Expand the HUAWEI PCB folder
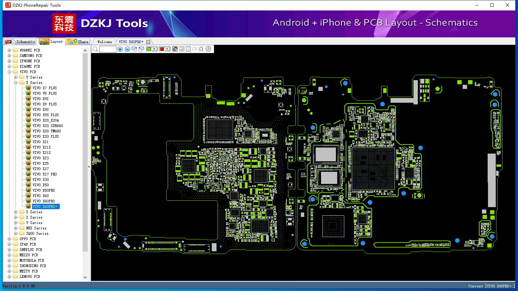The image size is (518, 291). point(9,50)
